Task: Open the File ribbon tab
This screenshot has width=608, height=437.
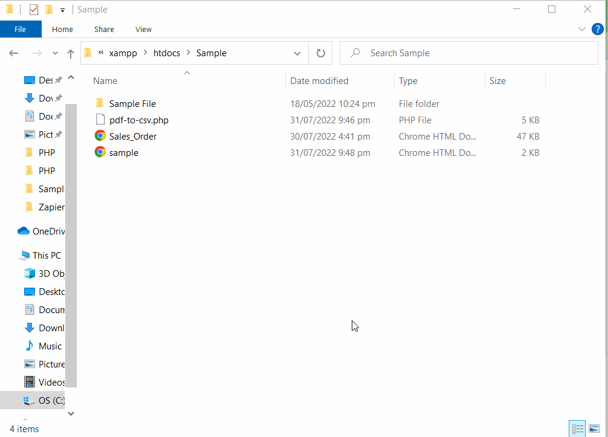Action: (x=21, y=29)
